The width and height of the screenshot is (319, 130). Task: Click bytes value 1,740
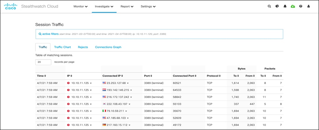point(235,97)
